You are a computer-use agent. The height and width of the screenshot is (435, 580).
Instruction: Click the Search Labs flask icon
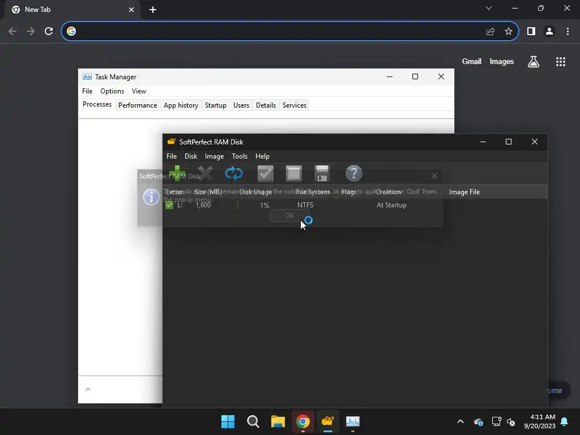point(534,61)
